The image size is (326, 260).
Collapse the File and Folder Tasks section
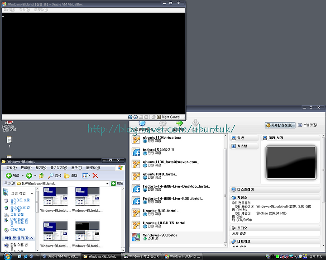[32, 238]
